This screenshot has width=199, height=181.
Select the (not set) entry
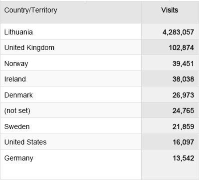(x=17, y=110)
